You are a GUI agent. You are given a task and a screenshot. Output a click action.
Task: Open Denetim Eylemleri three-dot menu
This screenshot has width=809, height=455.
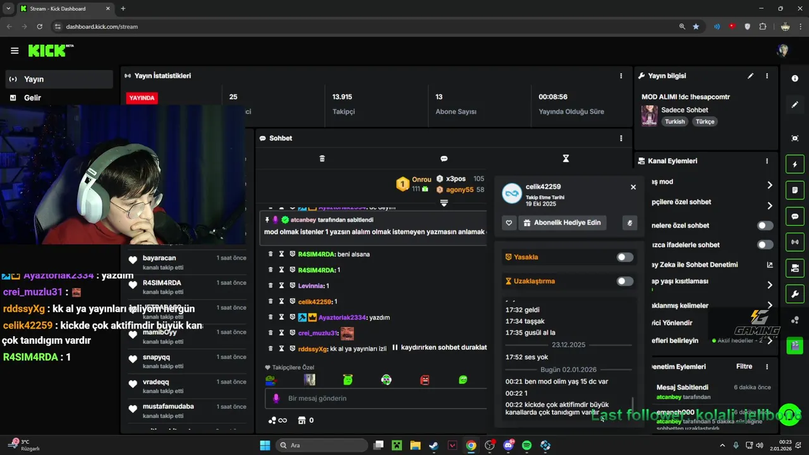click(x=767, y=367)
